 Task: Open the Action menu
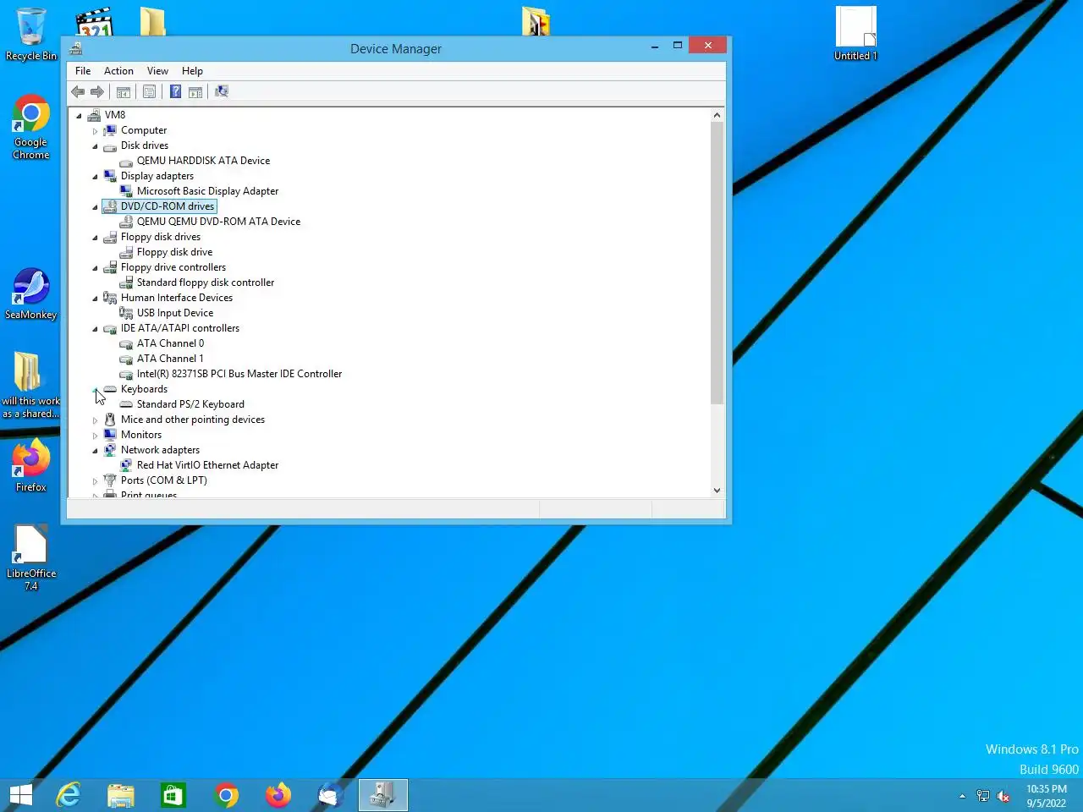(x=118, y=71)
